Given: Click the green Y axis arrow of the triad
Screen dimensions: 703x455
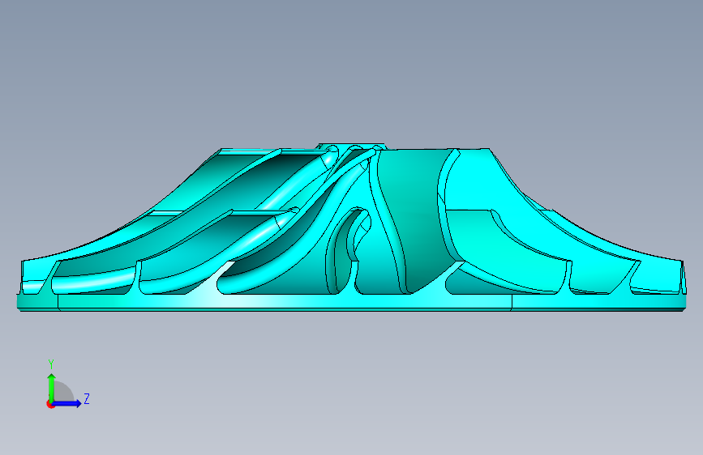Looking at the screenshot, I should 52,388.
